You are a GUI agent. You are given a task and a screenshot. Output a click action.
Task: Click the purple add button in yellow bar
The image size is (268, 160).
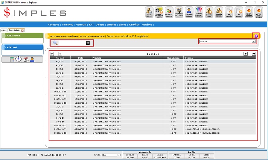click(x=256, y=36)
